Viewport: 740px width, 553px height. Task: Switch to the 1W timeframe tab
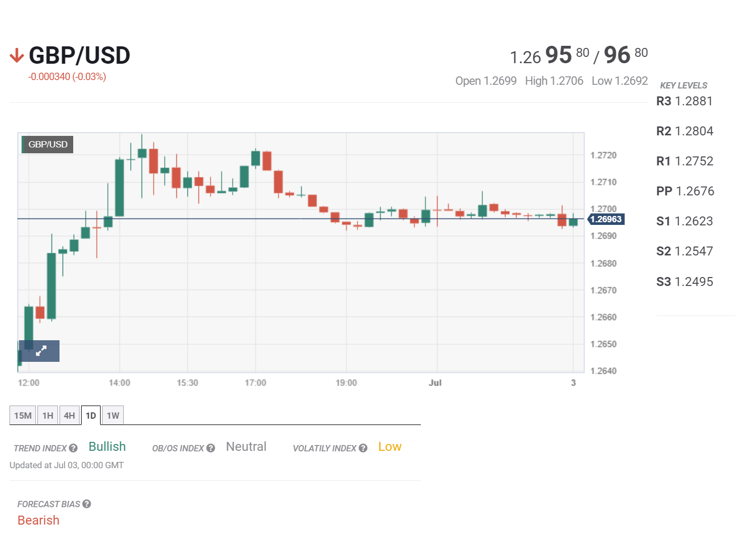[113, 416]
